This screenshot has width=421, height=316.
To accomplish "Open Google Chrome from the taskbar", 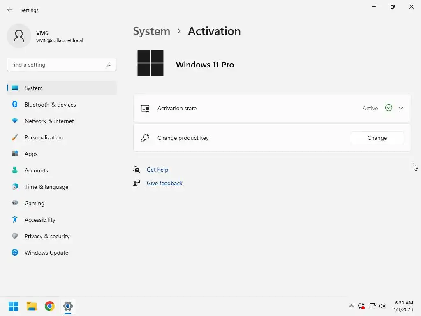I will [x=50, y=306].
